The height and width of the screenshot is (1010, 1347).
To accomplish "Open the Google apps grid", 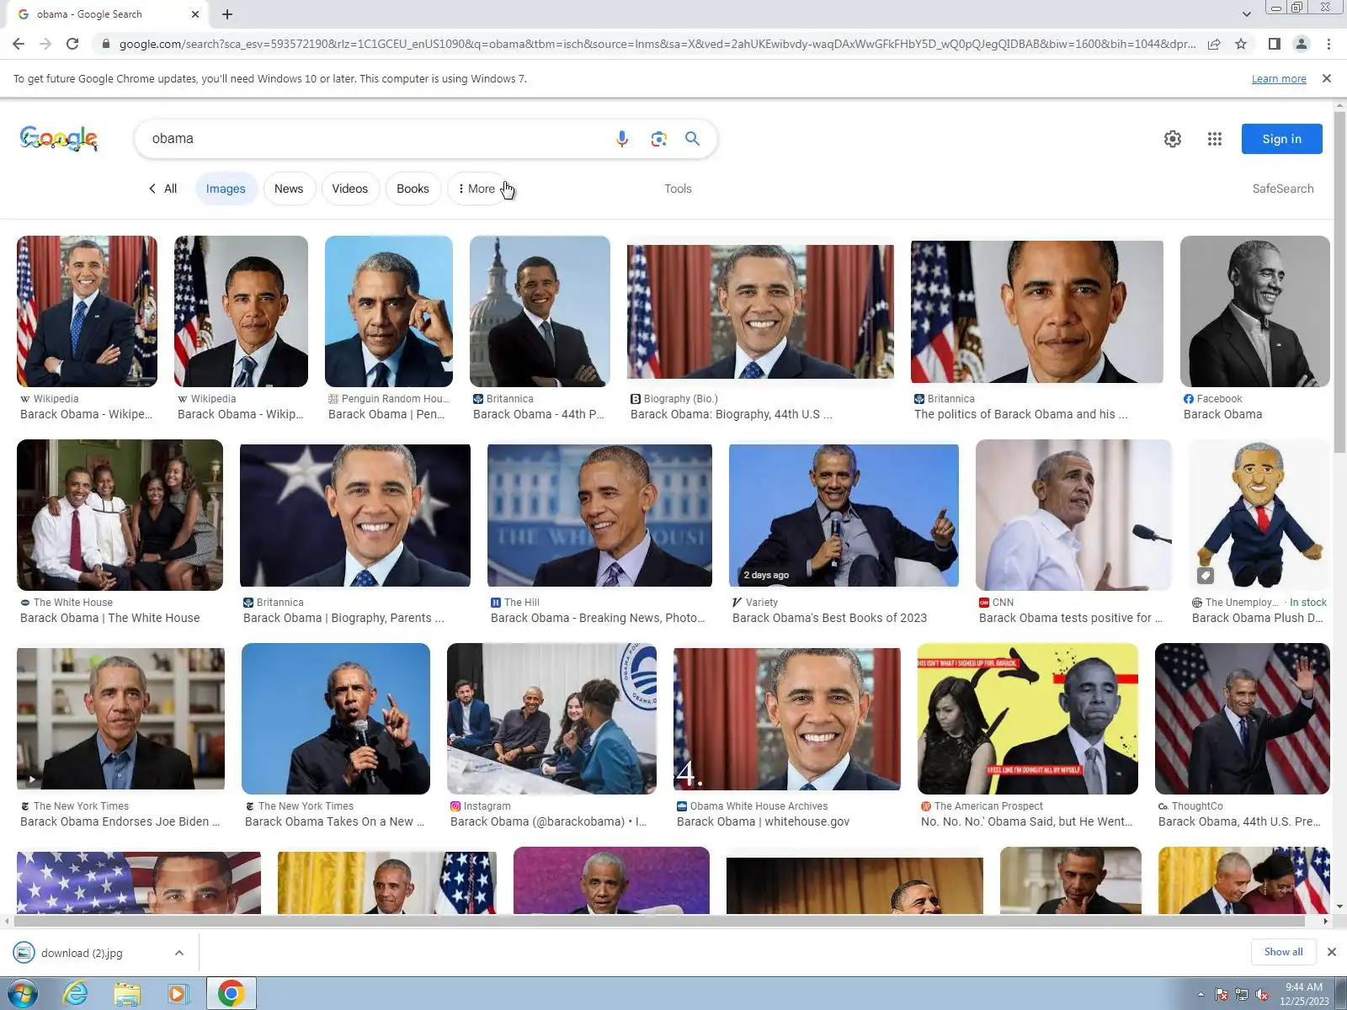I will pos(1214,139).
